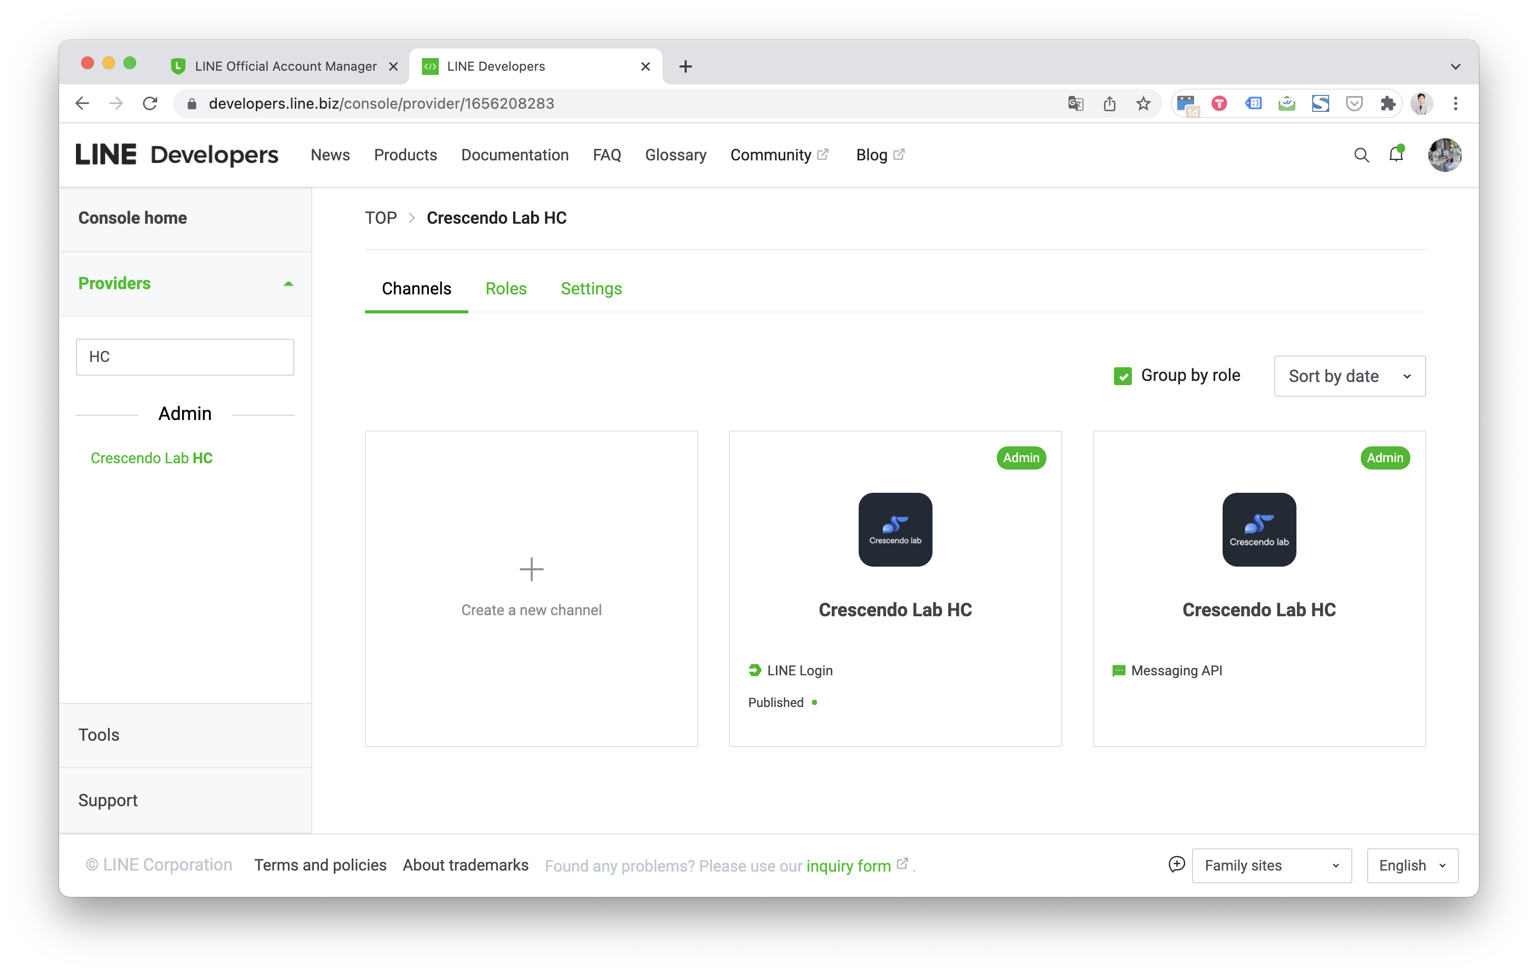Switch to the Roles tab
Screen dimensions: 1538x975
(x=505, y=289)
